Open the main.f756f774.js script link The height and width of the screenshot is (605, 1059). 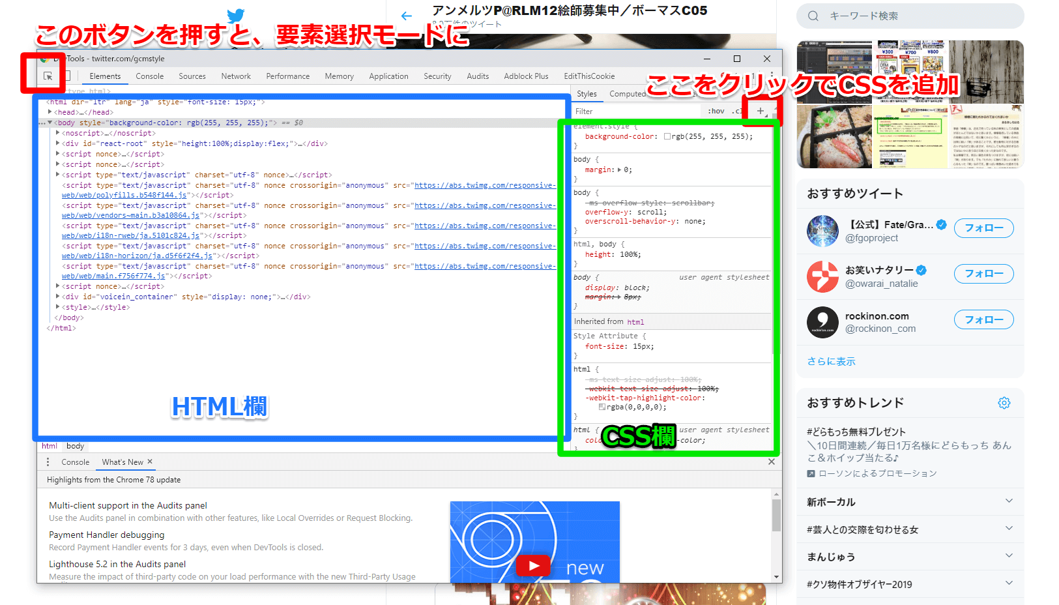click(113, 276)
